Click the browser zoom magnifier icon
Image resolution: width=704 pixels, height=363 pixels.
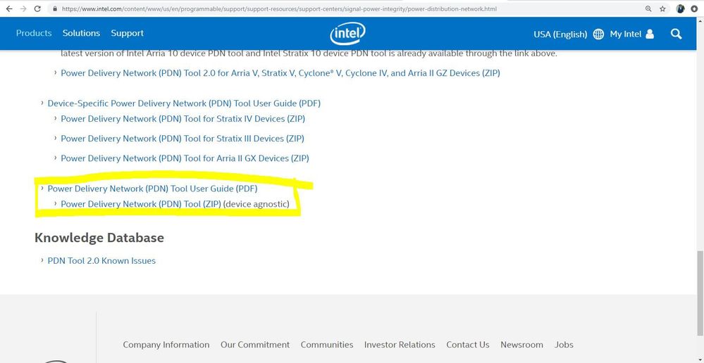click(x=648, y=9)
